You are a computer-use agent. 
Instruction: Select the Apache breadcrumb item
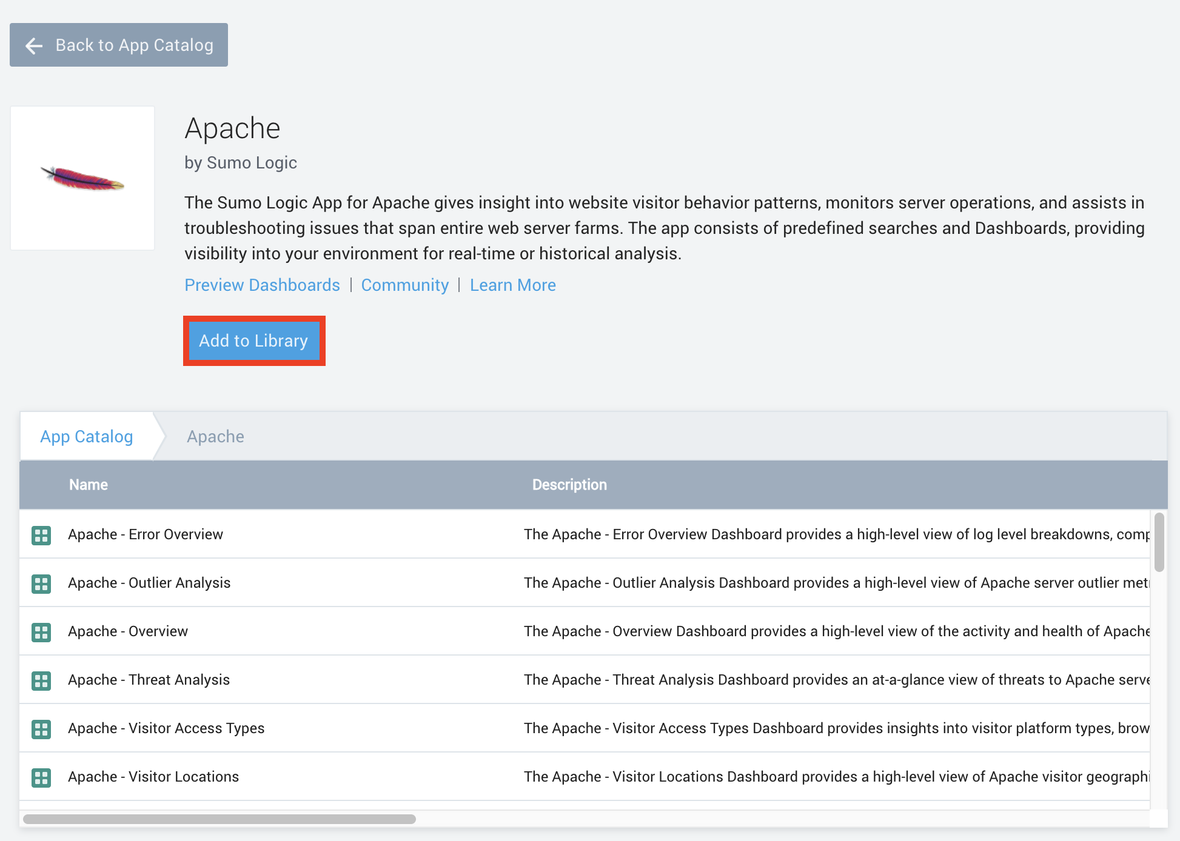[x=215, y=436]
